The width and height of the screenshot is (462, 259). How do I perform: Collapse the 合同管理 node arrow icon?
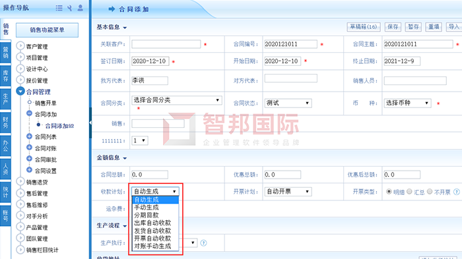[20, 91]
